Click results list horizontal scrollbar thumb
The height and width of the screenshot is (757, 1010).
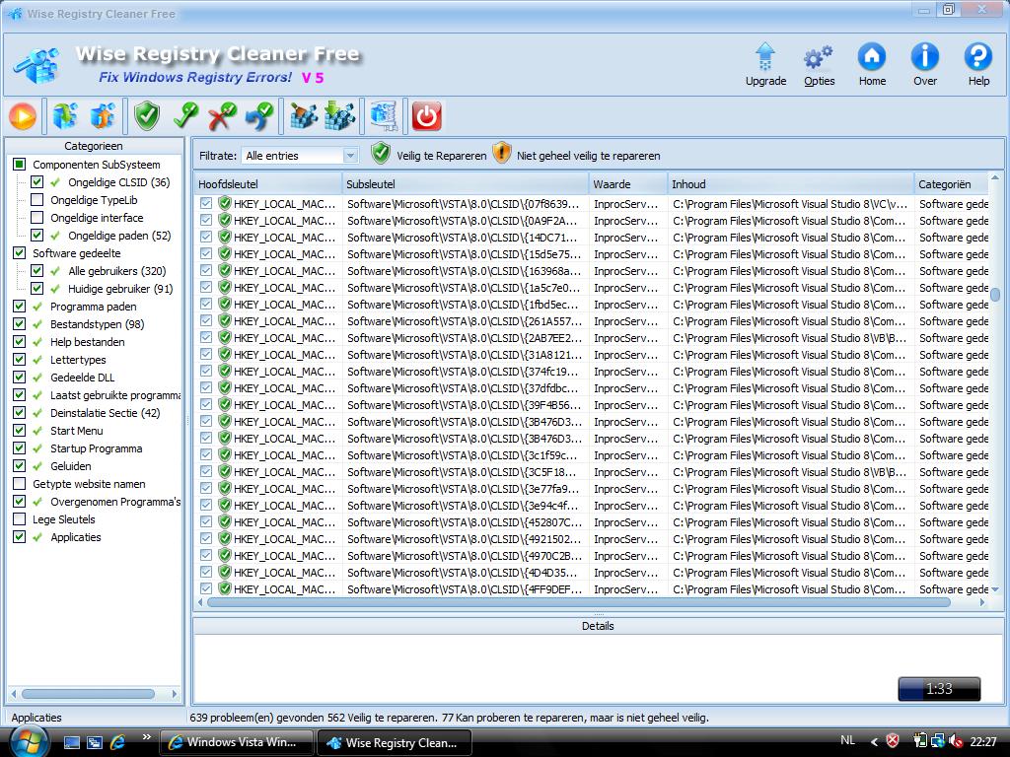[578, 602]
